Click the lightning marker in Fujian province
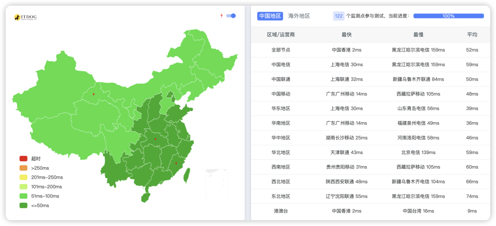 [176, 163]
